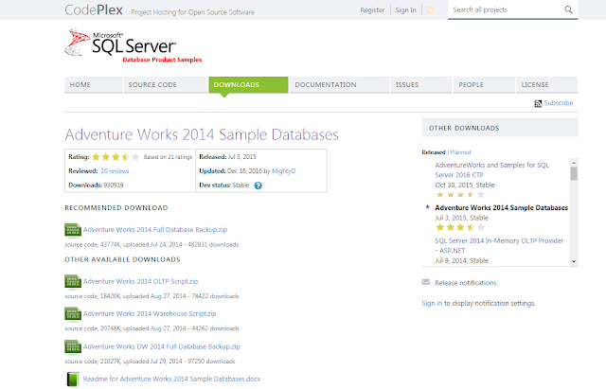Open the 16 reviews link
The width and height of the screenshot is (606, 389).
click(x=115, y=171)
